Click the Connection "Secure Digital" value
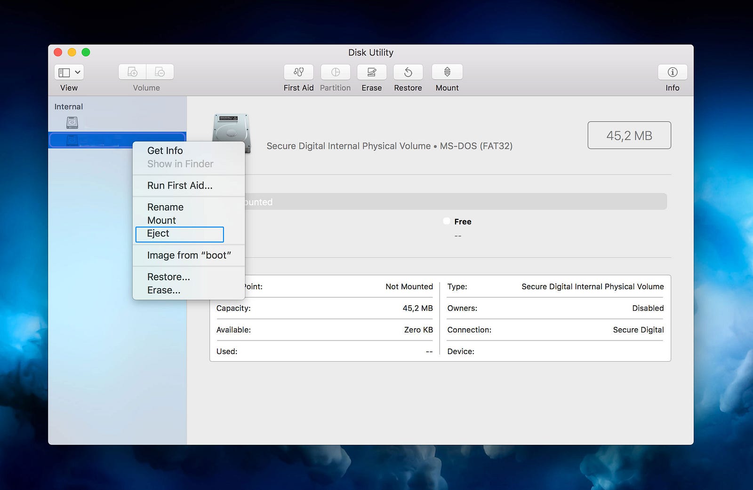753x490 pixels. pos(638,330)
